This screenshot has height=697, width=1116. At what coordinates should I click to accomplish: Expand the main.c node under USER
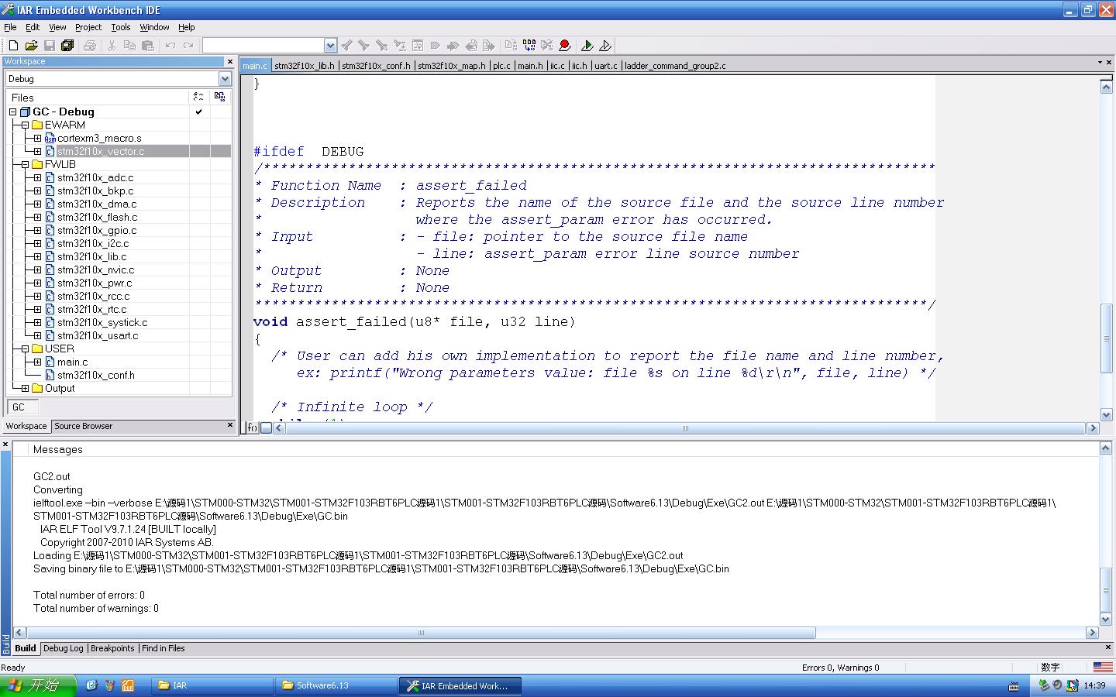coord(37,362)
